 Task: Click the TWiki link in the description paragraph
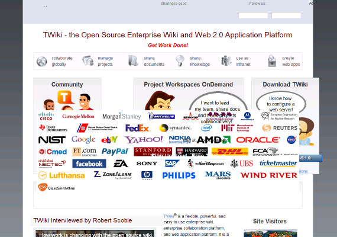point(168,216)
